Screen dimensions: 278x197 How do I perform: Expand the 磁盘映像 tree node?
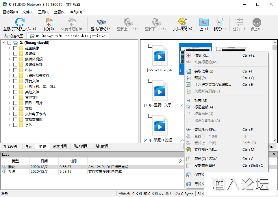pos(9,48)
